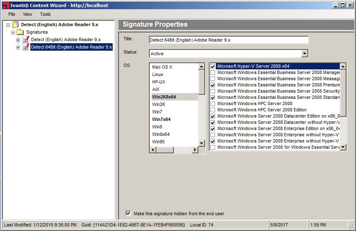The image size is (356, 231).
Task: Check Windows HPC Server 2008 Edition checkbox
Action: (213, 110)
